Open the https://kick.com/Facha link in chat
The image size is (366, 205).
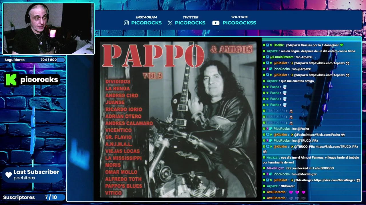323,135
